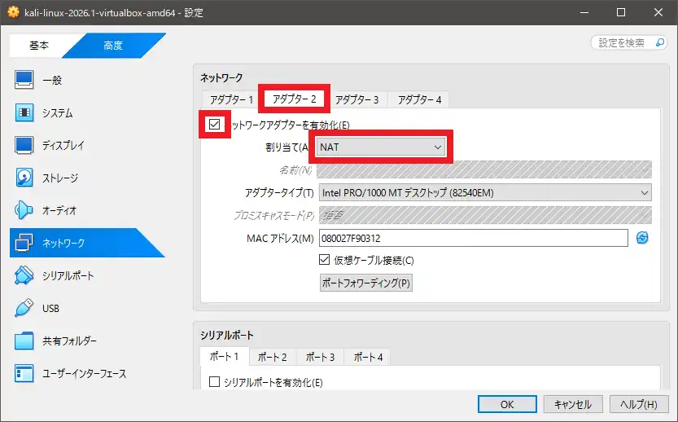
Task: Minimize the settings window
Action: 584,12
